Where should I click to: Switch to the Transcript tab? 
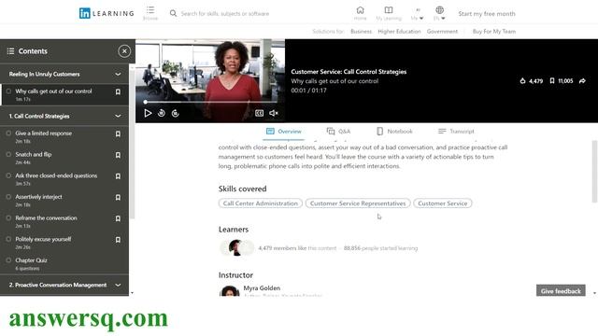coord(456,132)
